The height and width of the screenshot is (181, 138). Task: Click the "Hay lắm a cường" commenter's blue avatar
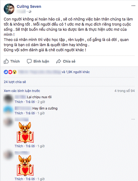point(8,110)
